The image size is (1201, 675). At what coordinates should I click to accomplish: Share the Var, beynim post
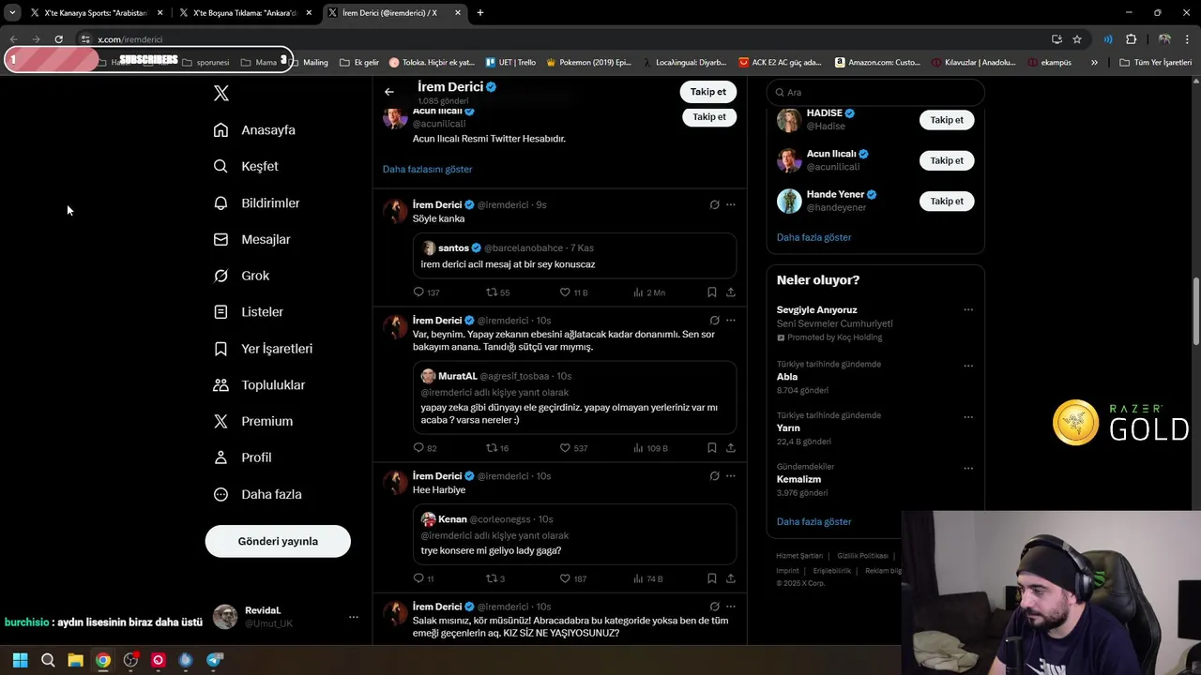coord(731,448)
